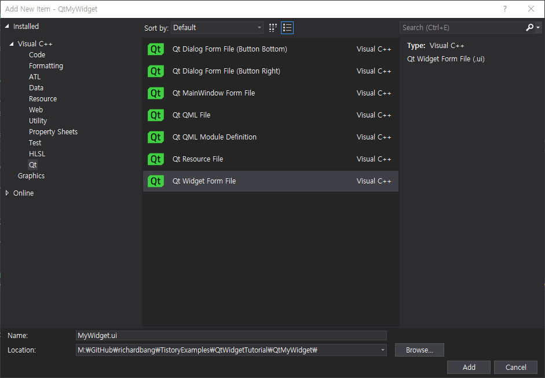Select the Online label in the tree

coord(23,193)
